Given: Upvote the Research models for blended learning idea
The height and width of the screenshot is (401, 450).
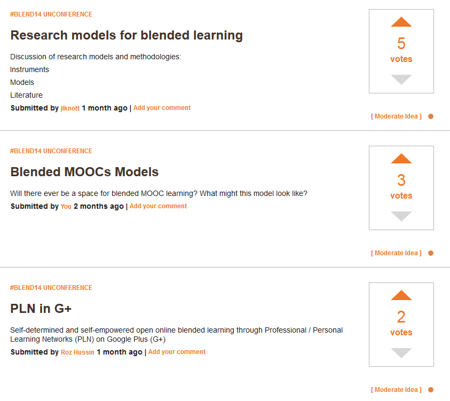Looking at the screenshot, I should tap(401, 22).
